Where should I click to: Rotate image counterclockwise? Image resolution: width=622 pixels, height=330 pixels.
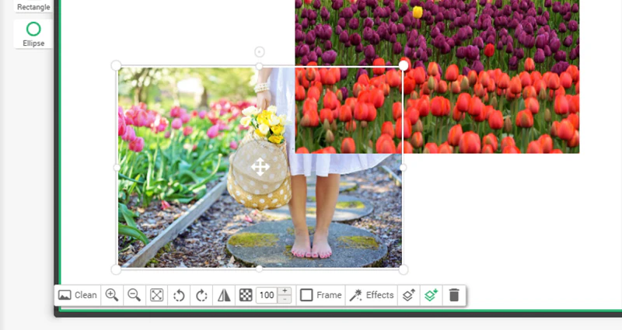tap(179, 295)
